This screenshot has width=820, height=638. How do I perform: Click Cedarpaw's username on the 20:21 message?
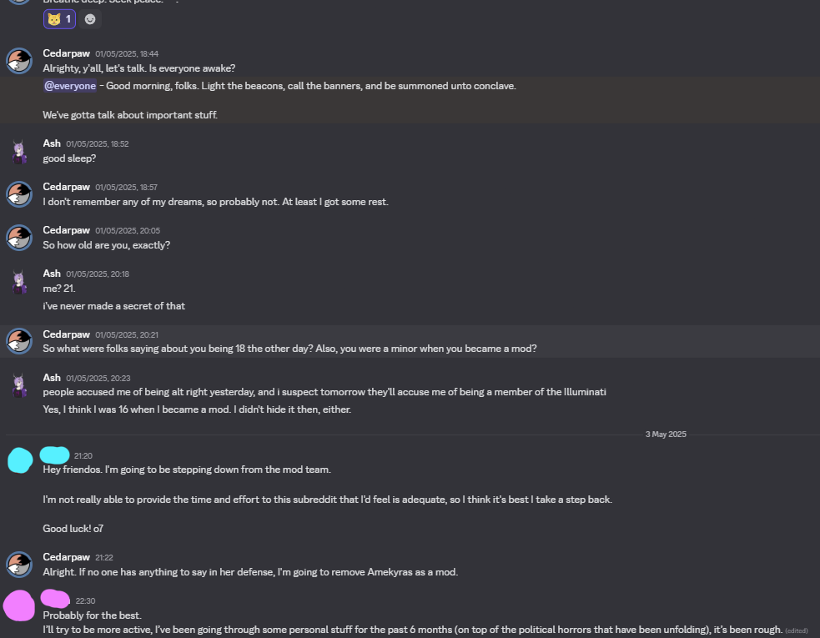pyautogui.click(x=66, y=334)
